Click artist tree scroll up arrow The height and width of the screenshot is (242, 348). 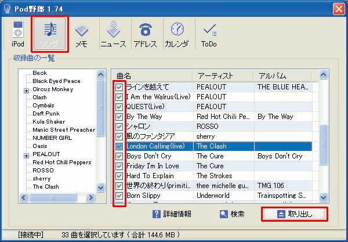tap(101, 74)
